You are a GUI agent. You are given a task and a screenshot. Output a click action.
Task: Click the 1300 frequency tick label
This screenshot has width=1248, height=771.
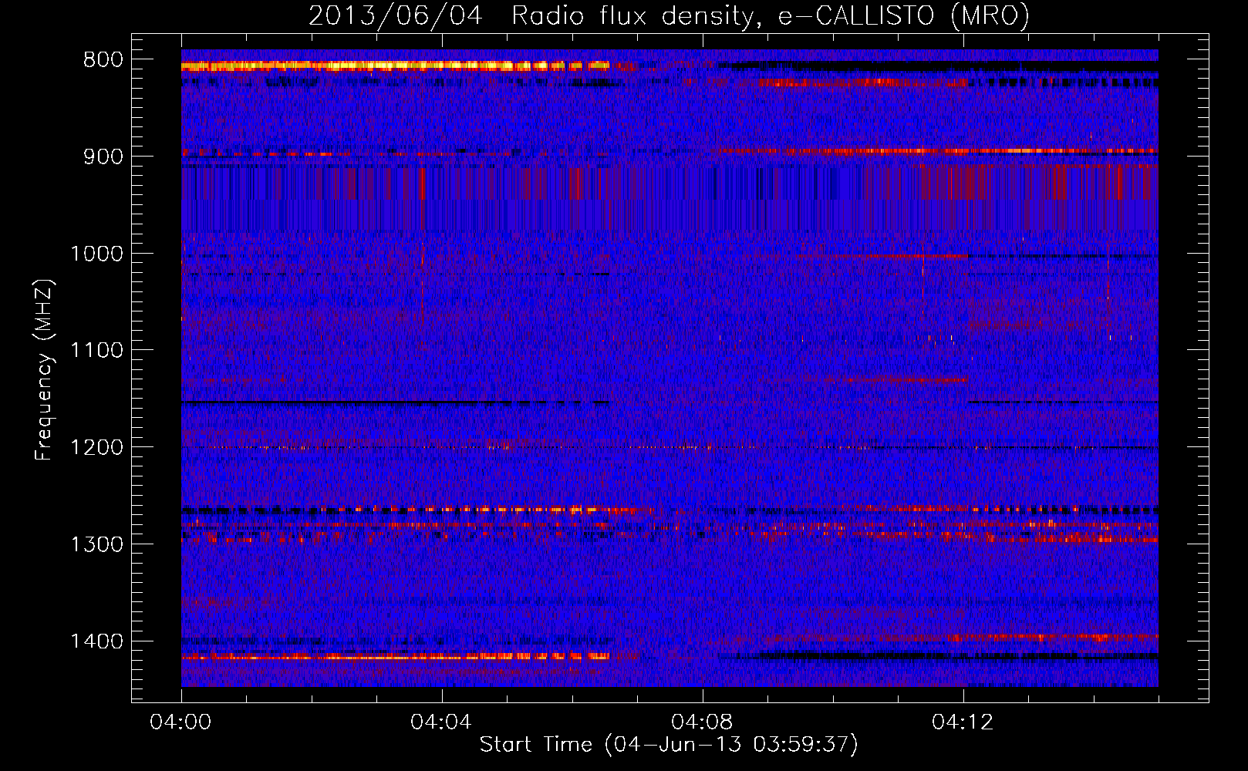[x=96, y=544]
